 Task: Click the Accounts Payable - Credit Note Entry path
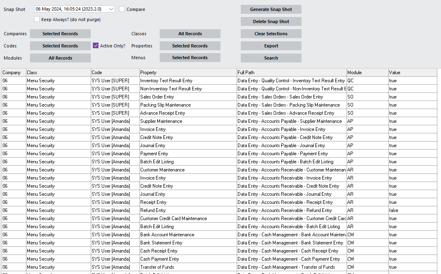click(292, 137)
